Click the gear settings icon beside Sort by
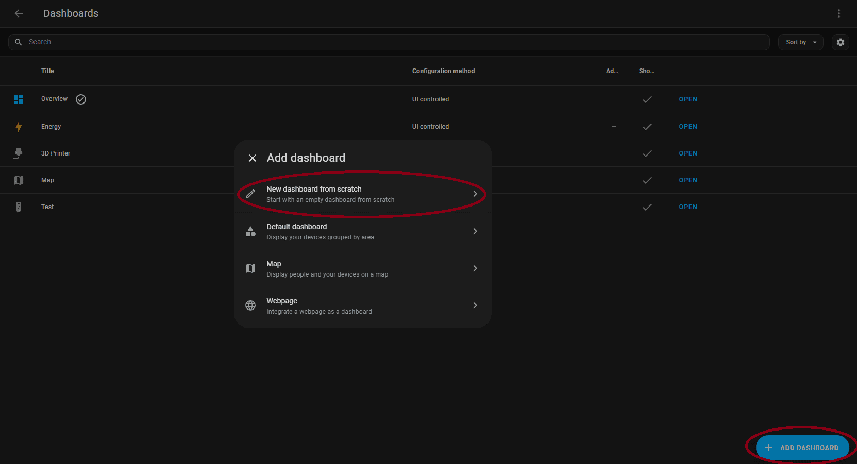 click(840, 42)
